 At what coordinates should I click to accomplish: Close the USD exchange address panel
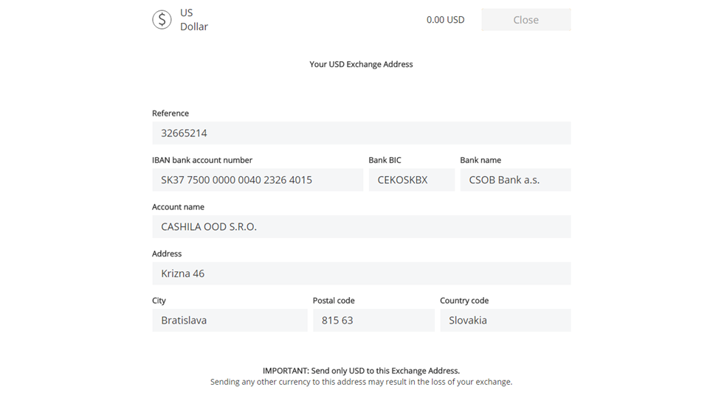[x=525, y=20]
